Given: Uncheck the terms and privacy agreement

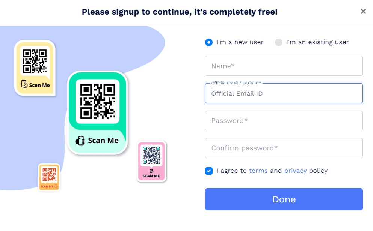Looking at the screenshot, I should (x=209, y=171).
